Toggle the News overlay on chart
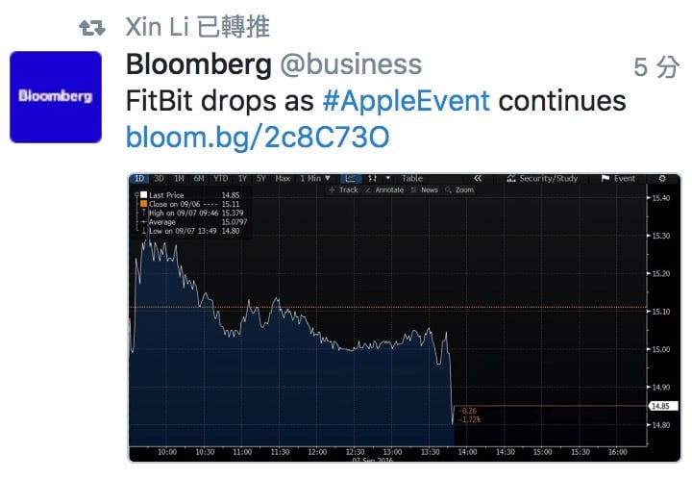The height and width of the screenshot is (479, 692). [425, 189]
